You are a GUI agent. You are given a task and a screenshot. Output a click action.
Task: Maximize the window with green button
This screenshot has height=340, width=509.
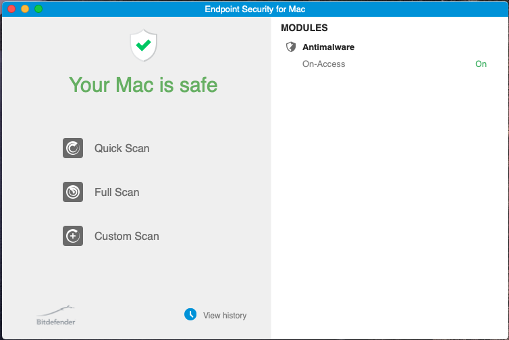point(38,9)
